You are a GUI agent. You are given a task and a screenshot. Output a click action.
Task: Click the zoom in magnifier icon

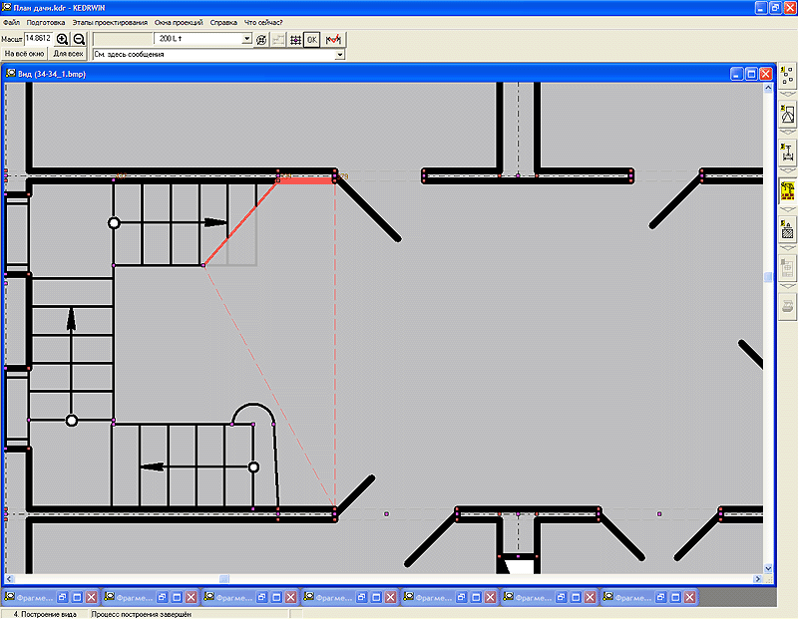pyautogui.click(x=63, y=39)
